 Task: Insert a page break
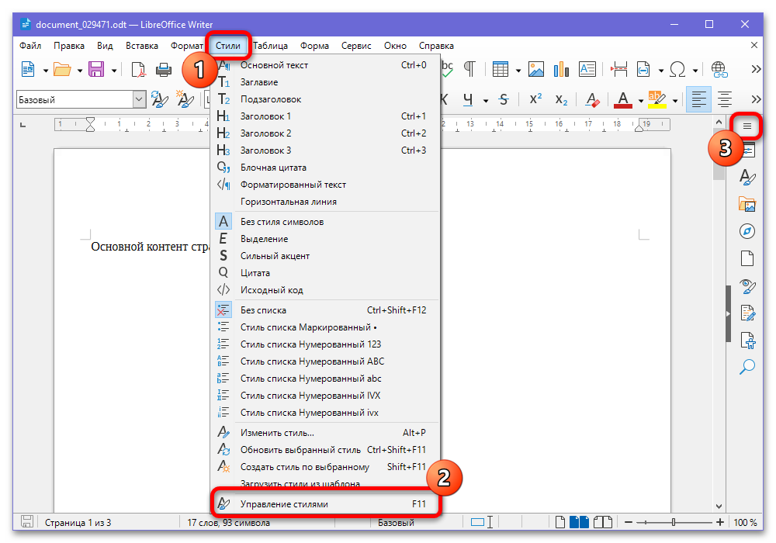[618, 69]
